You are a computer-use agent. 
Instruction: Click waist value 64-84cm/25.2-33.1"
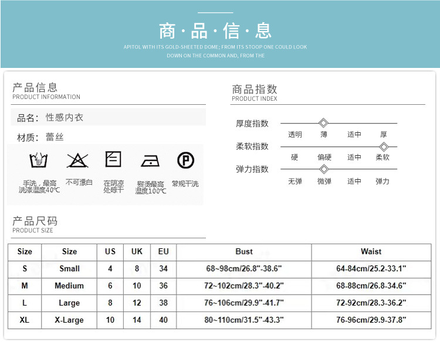[371, 269]
